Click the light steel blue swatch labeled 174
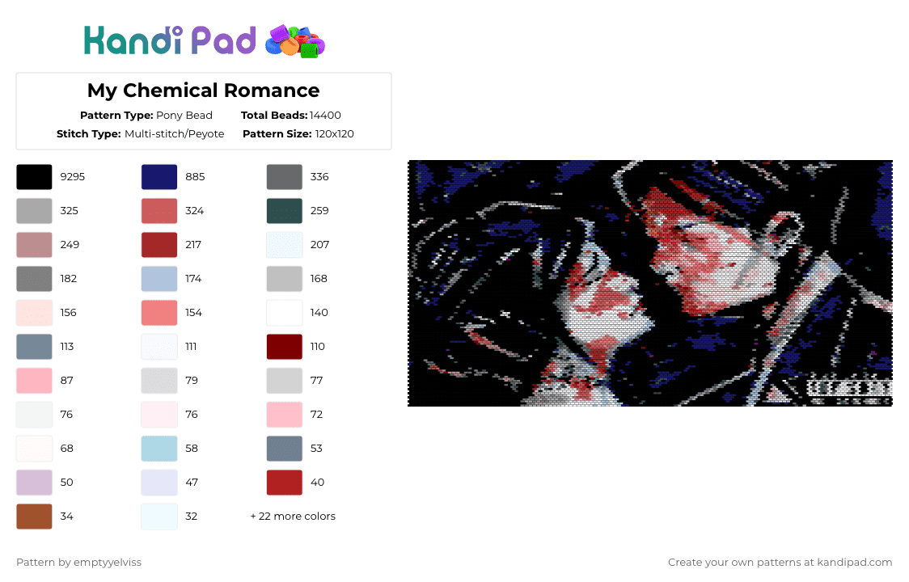The height and width of the screenshot is (582, 909). (x=159, y=279)
